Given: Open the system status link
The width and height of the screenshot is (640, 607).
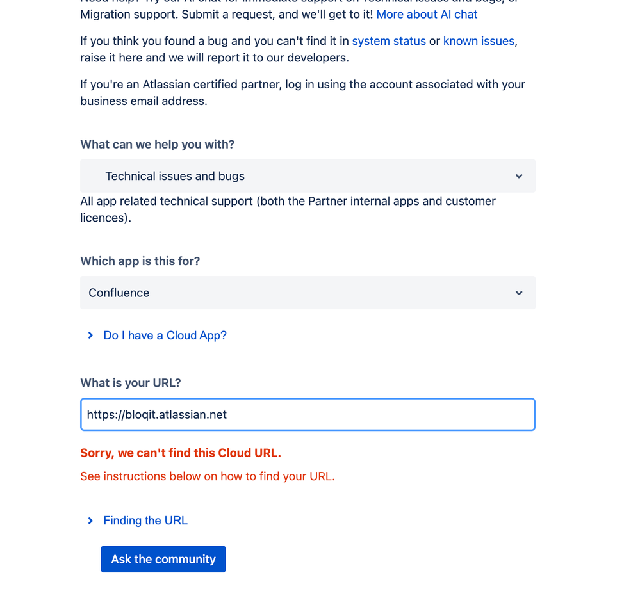Looking at the screenshot, I should [x=389, y=41].
